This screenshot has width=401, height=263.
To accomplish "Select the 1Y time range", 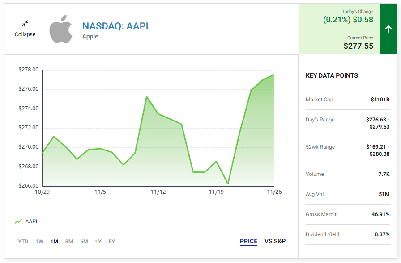I will click(x=98, y=241).
